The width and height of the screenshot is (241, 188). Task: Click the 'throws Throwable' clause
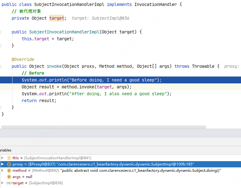[x=194, y=66]
